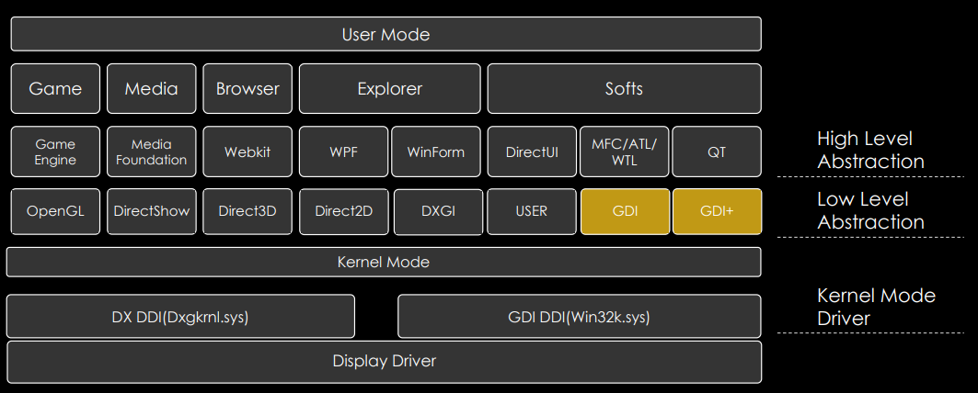Screen dimensions: 978x393
Task: Click the User Mode bar
Action: coord(385,35)
